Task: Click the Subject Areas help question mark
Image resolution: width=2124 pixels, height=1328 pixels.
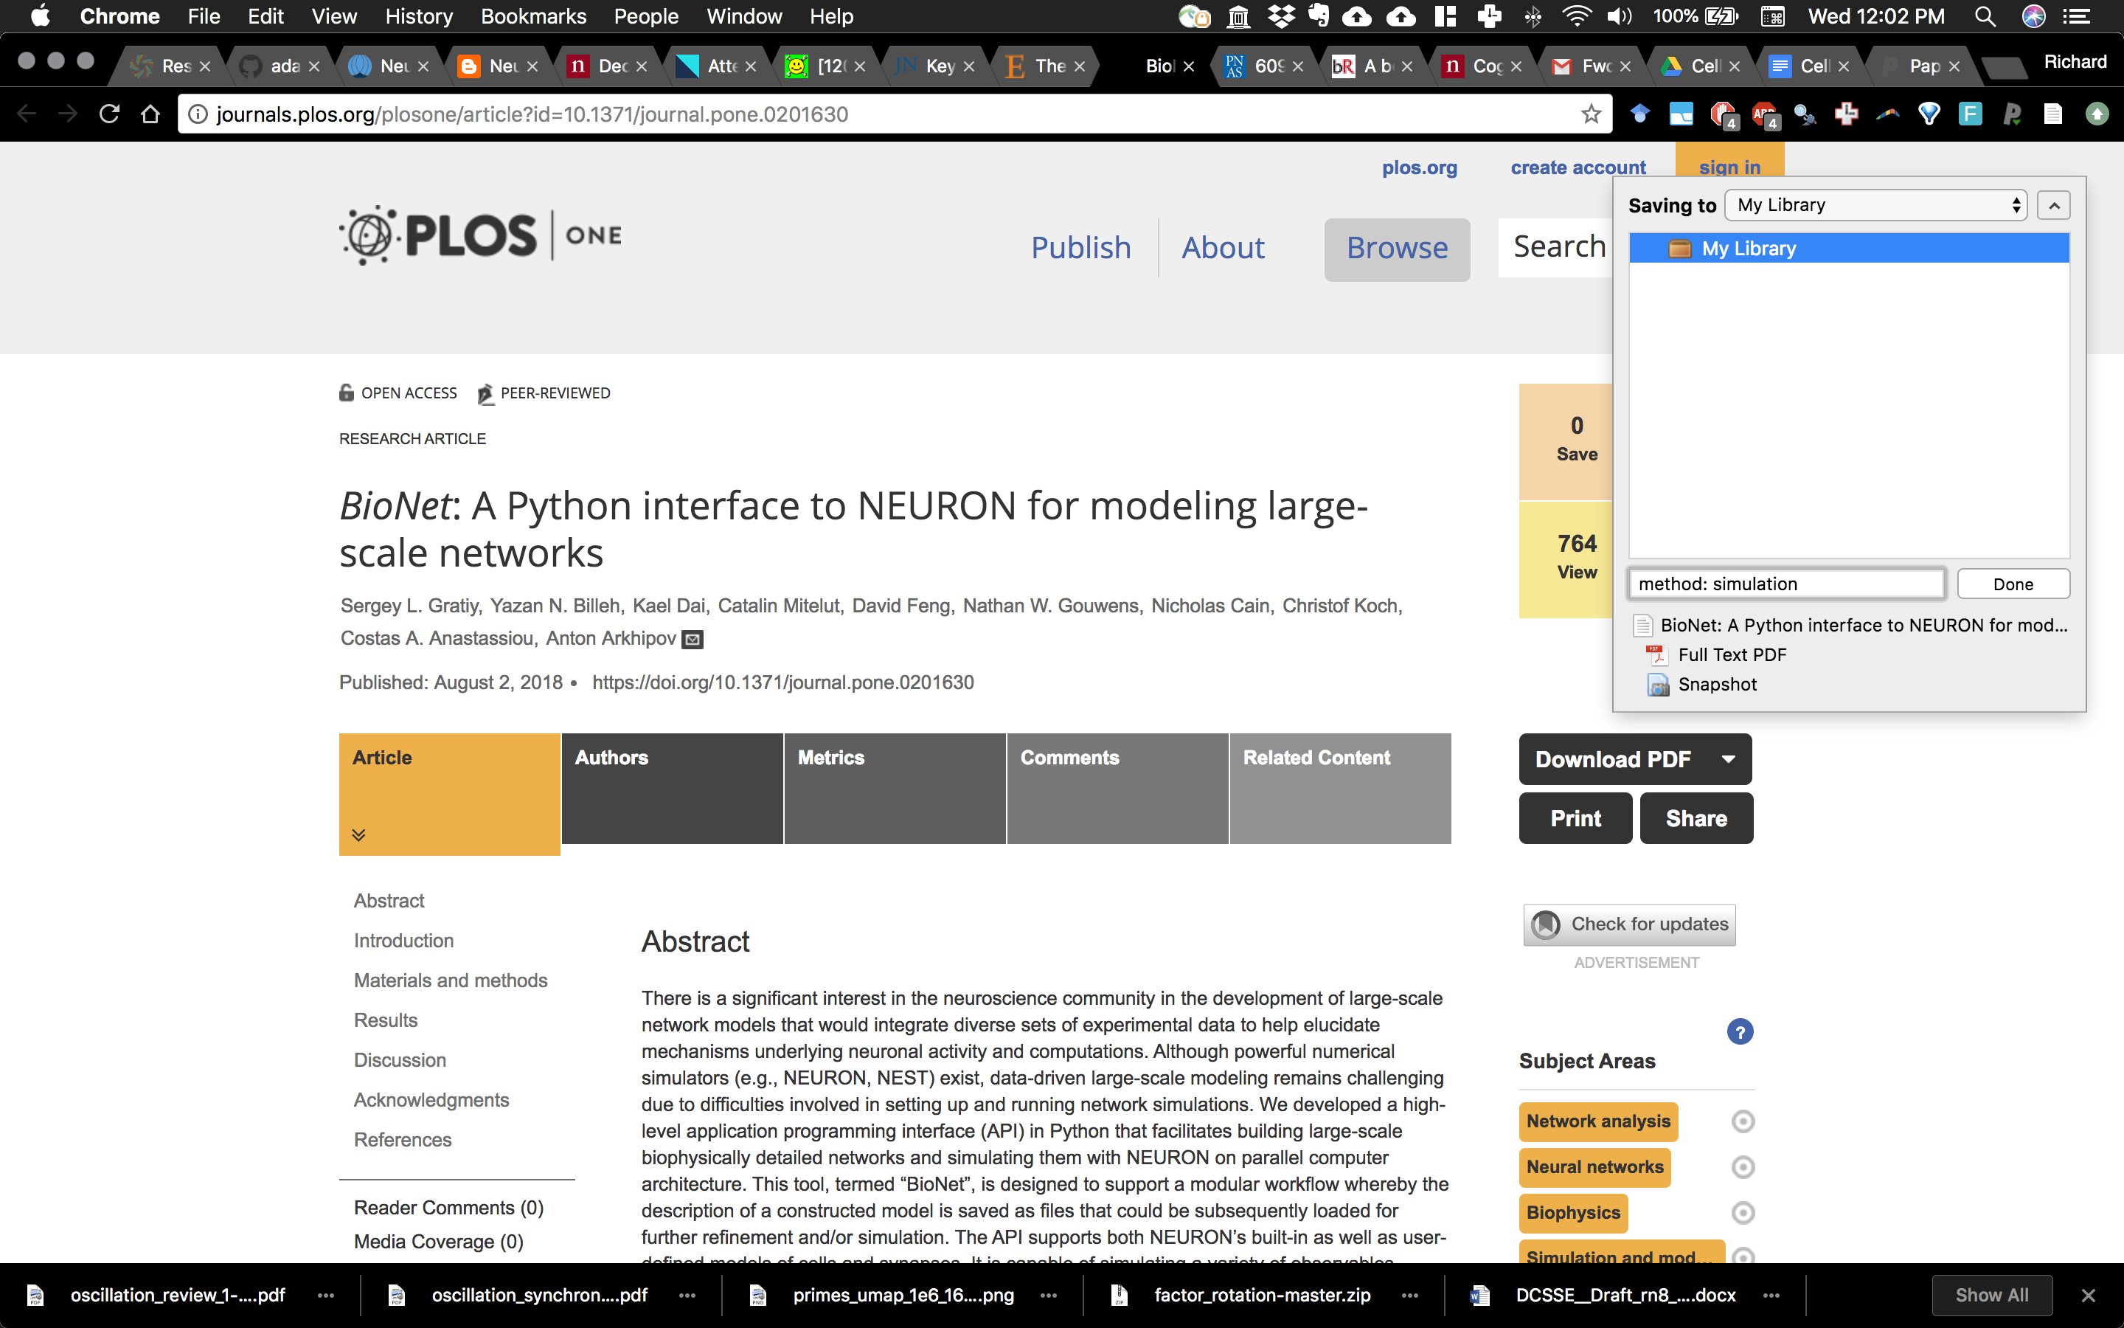Action: coord(1740,1032)
